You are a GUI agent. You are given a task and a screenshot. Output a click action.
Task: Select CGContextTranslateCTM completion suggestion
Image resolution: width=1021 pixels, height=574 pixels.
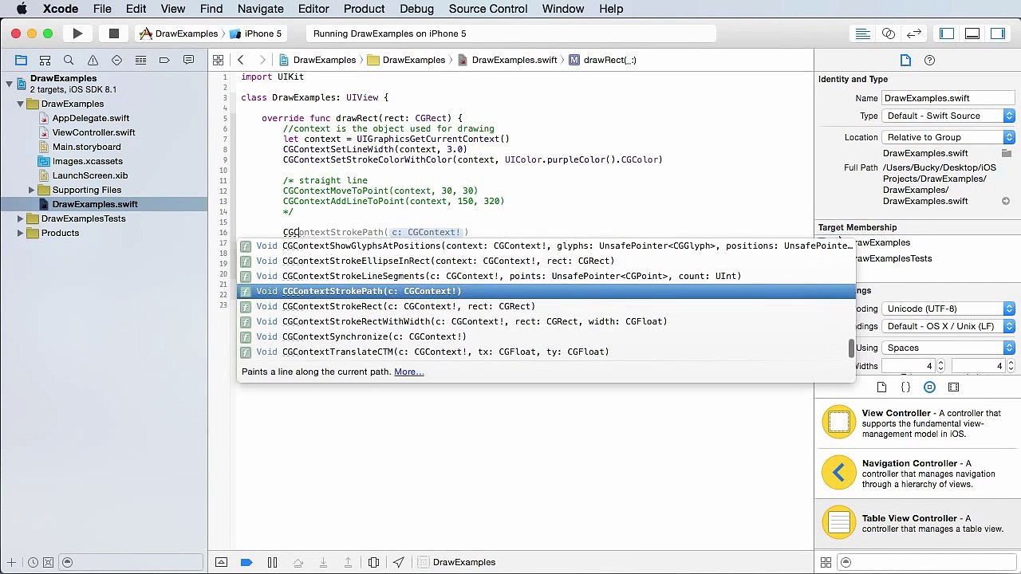pos(546,352)
